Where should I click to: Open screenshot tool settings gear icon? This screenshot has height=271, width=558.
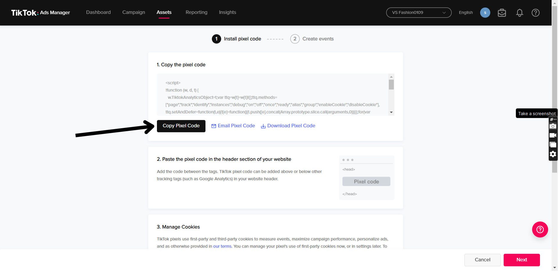[553, 154]
